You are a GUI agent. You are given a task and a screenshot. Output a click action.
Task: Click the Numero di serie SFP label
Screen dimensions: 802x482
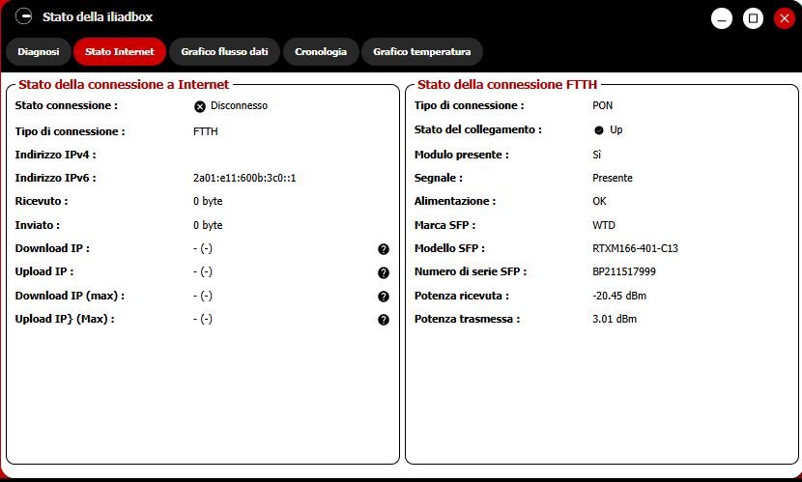[471, 271]
